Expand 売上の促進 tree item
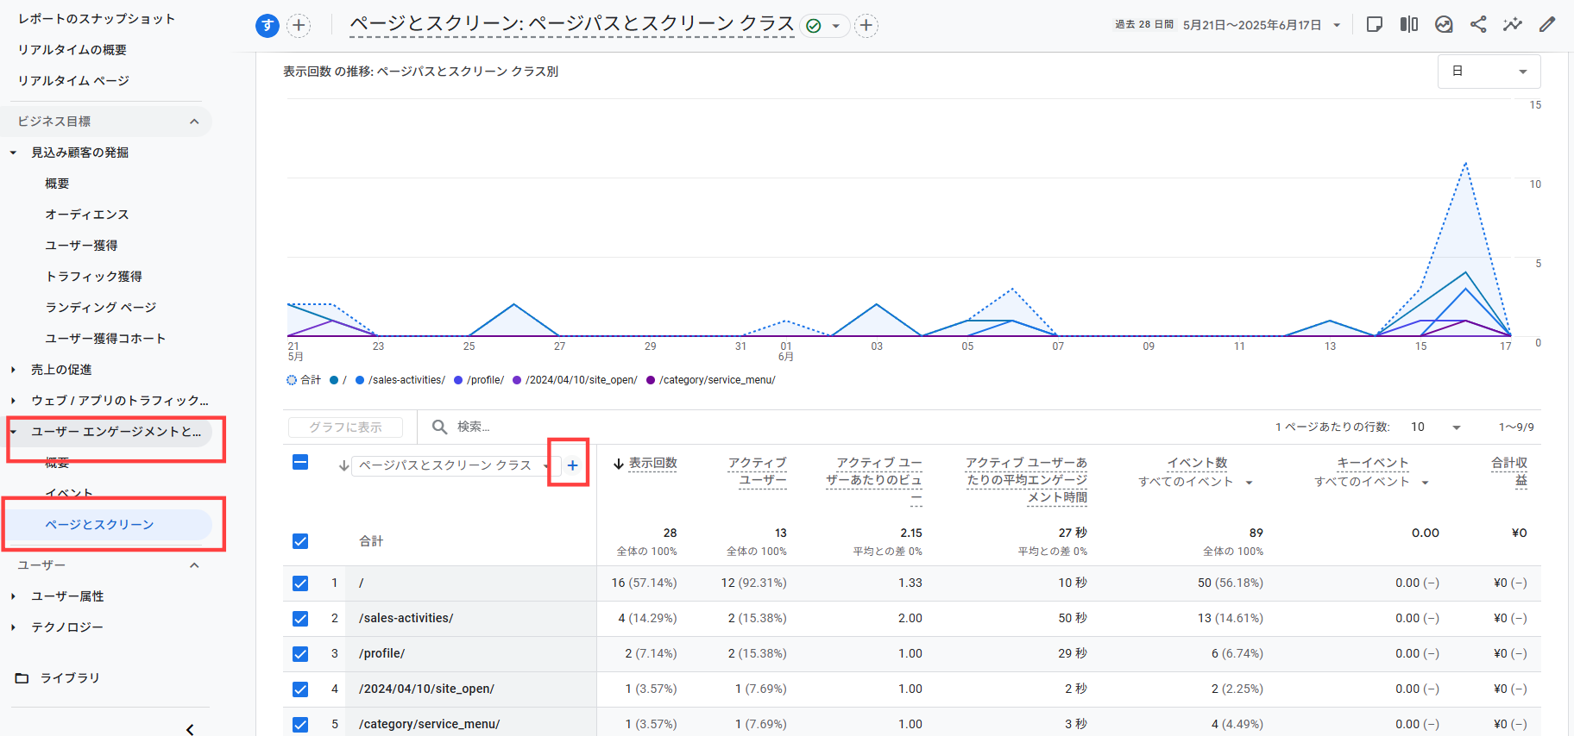This screenshot has width=1574, height=736. (x=13, y=370)
